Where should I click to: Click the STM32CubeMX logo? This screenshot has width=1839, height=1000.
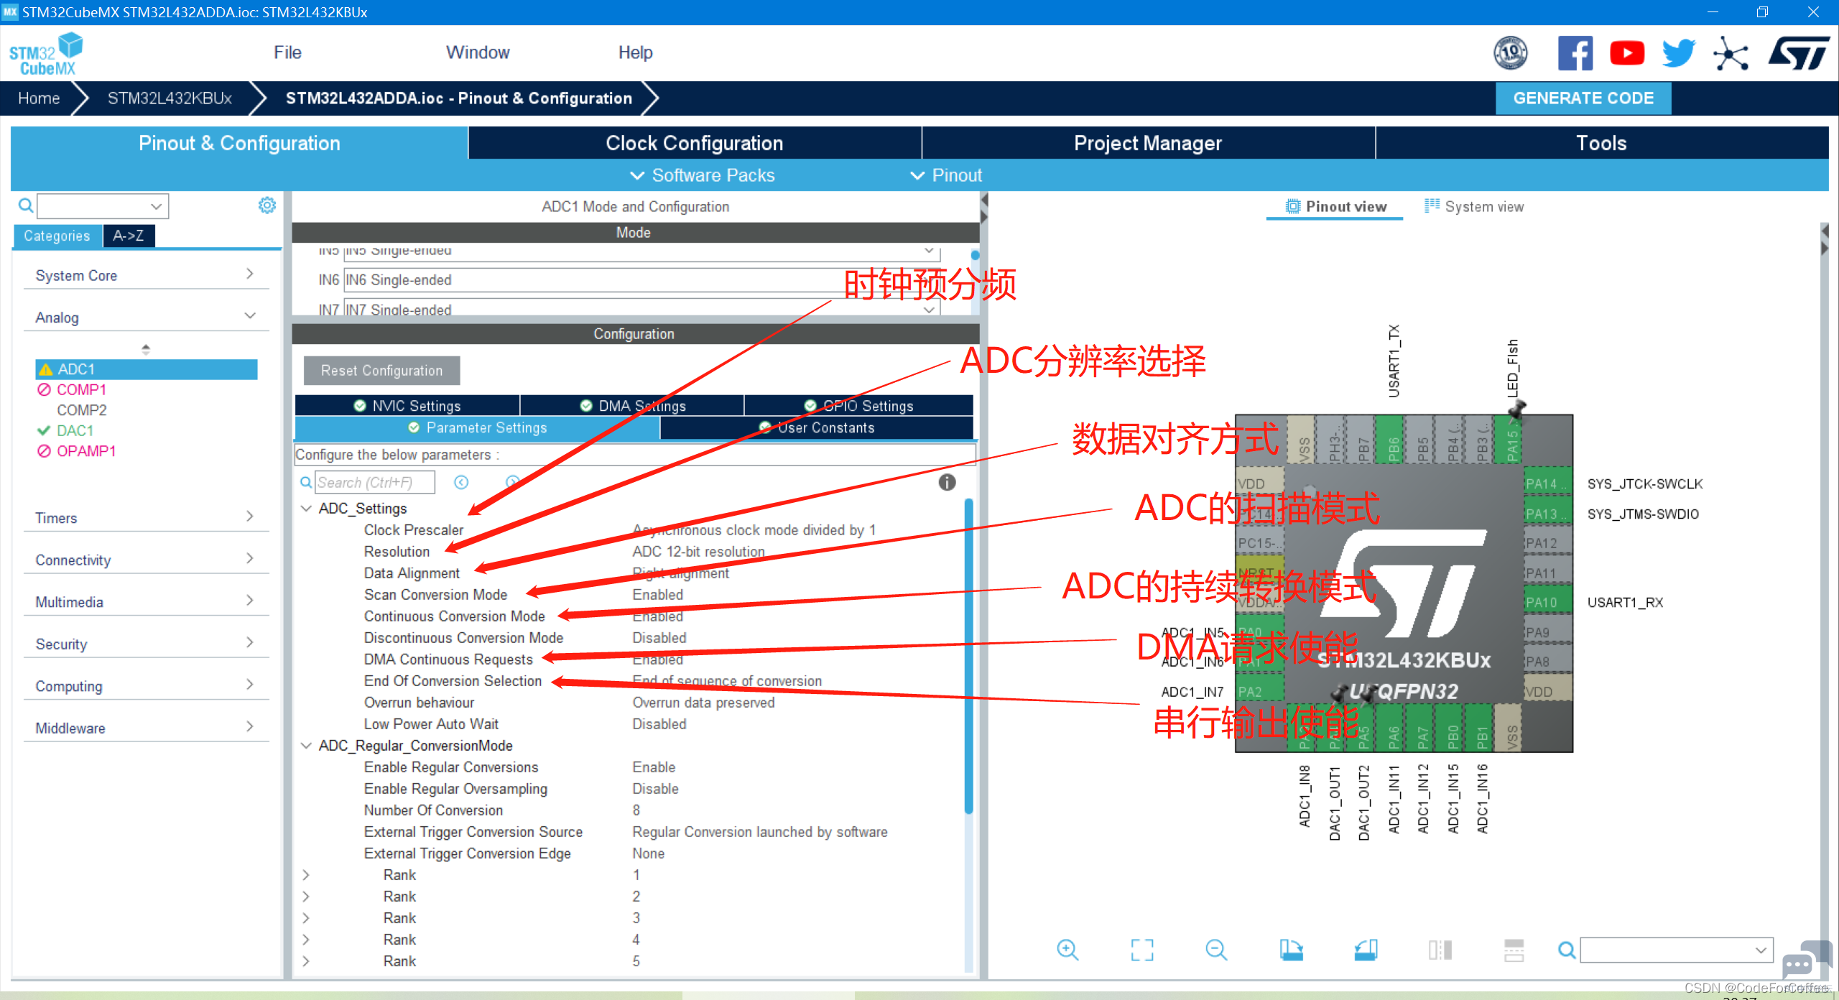[46, 54]
